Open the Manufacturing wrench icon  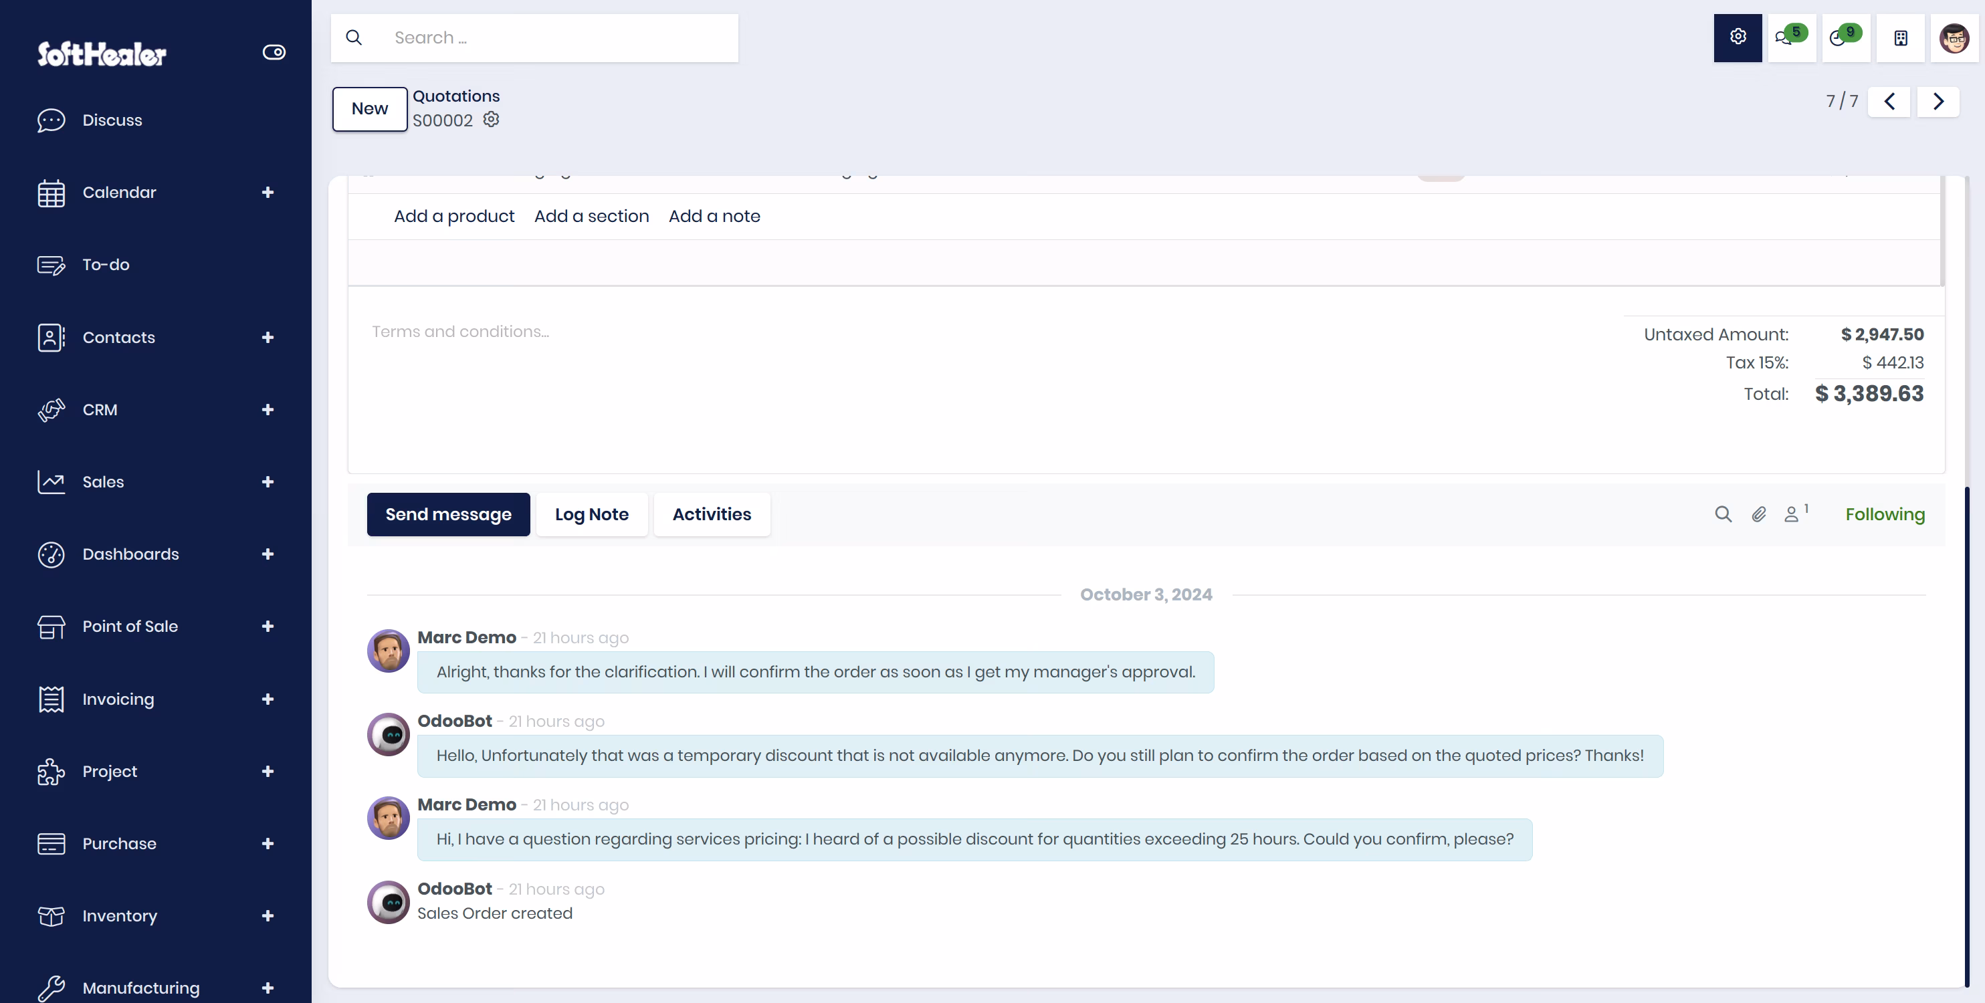click(x=51, y=988)
